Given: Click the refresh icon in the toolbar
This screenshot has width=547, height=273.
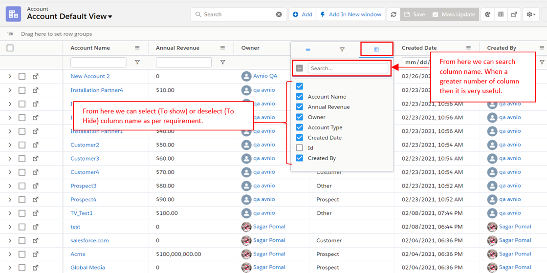Looking at the screenshot, I should pos(394,15).
